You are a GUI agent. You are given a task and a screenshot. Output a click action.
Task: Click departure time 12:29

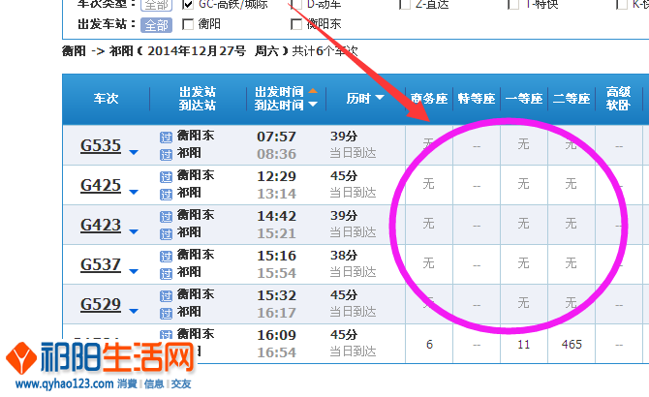click(276, 176)
